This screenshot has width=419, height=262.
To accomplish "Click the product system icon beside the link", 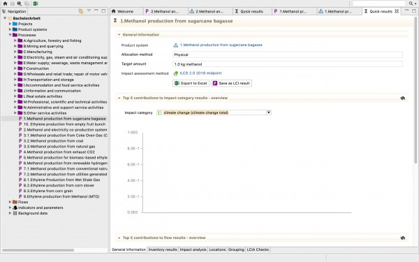I will coord(175,45).
